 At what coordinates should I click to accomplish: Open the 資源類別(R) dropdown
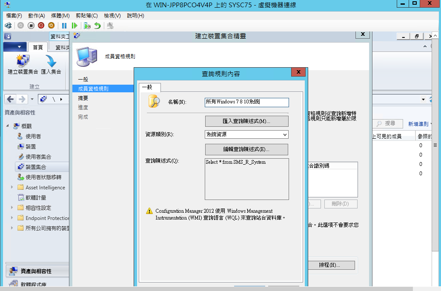click(246, 134)
